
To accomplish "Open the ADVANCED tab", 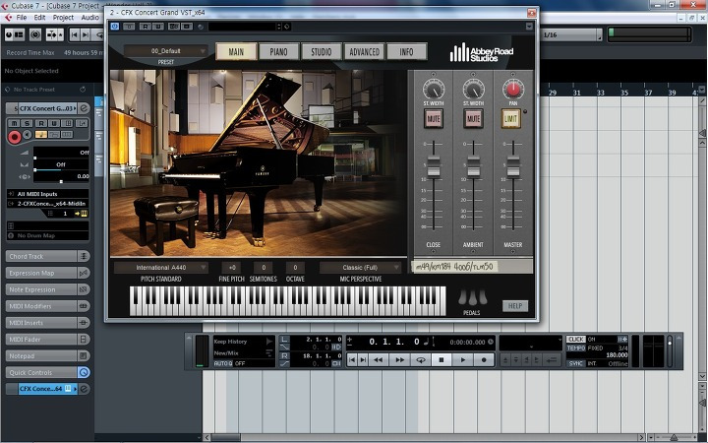I will click(364, 52).
